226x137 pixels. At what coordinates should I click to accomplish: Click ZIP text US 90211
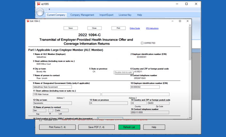click(138, 72)
